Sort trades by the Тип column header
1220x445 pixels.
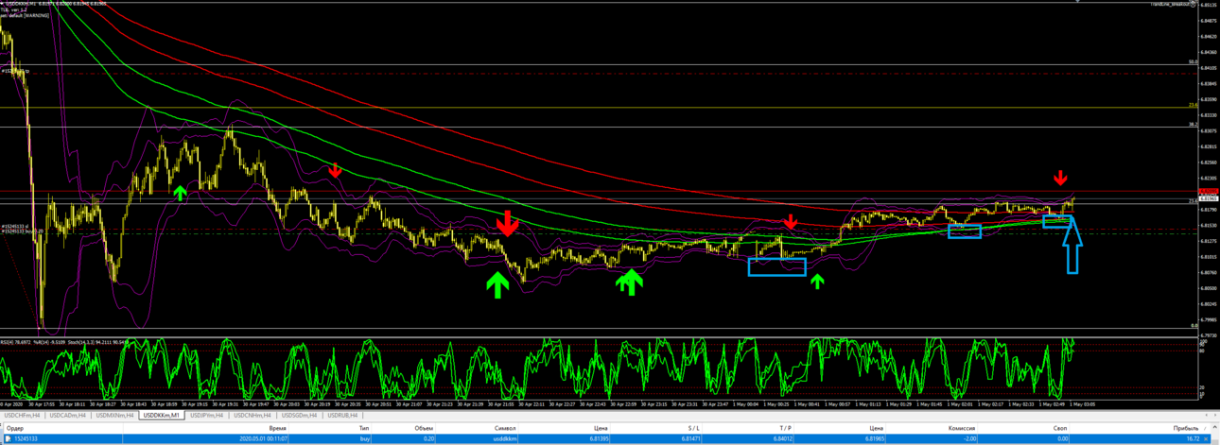pyautogui.click(x=364, y=428)
